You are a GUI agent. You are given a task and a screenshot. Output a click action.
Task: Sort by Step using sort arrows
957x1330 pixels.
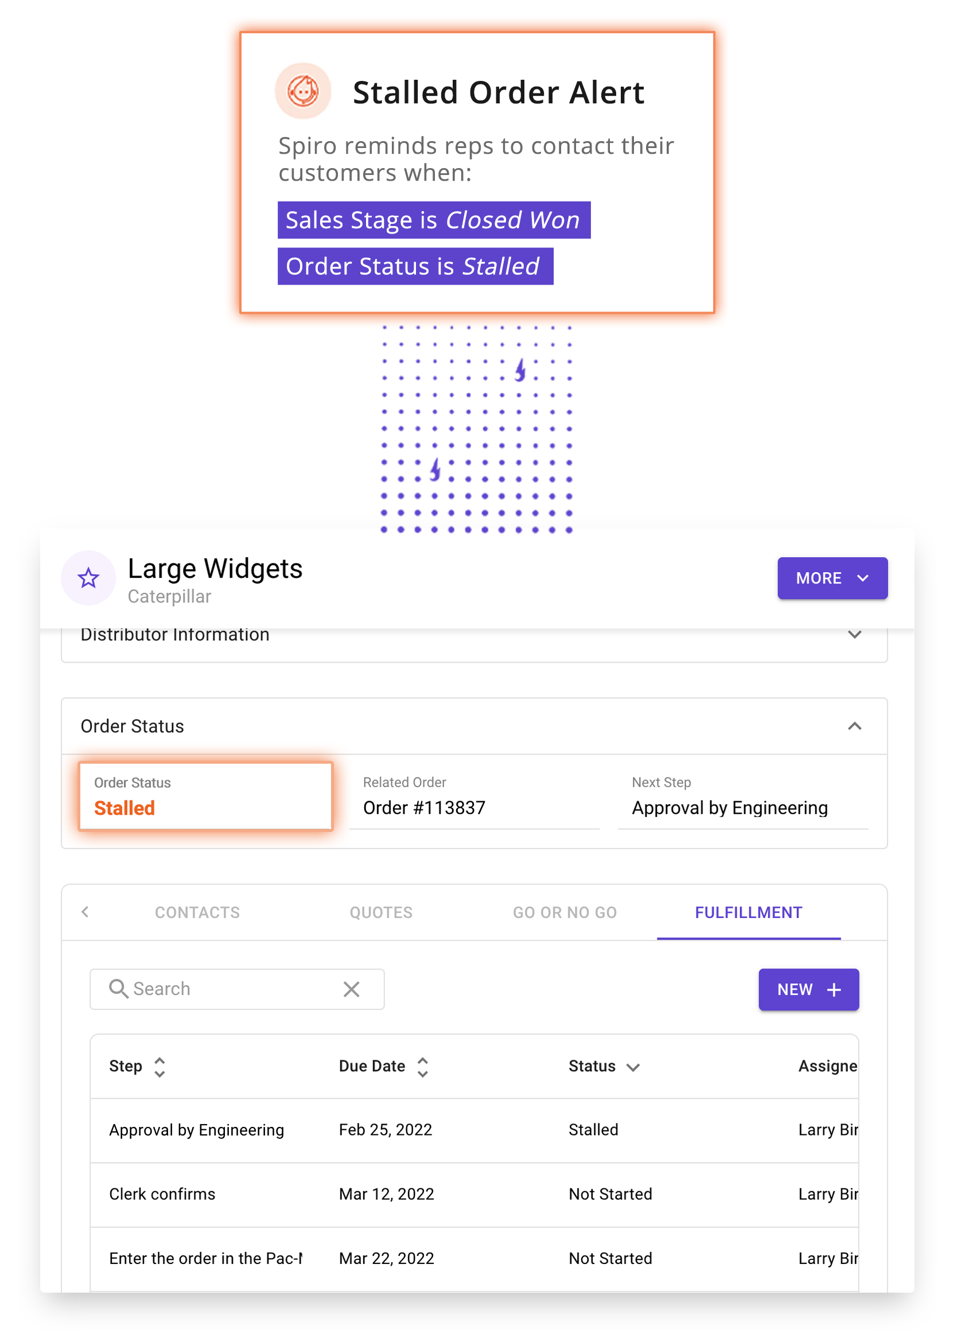pos(159,1067)
